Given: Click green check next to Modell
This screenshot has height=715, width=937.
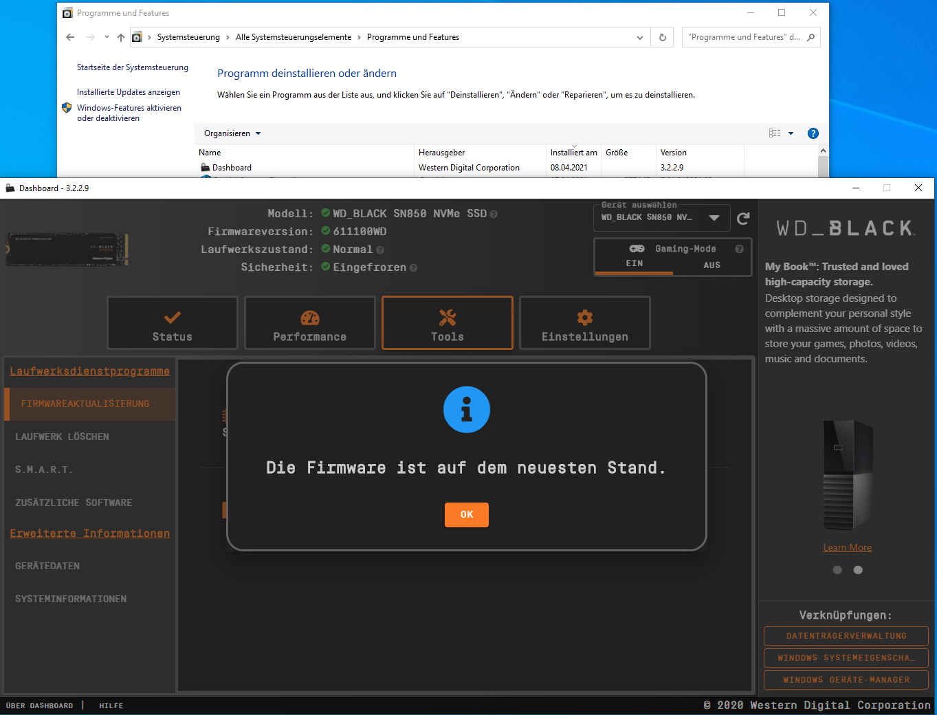Looking at the screenshot, I should point(326,213).
